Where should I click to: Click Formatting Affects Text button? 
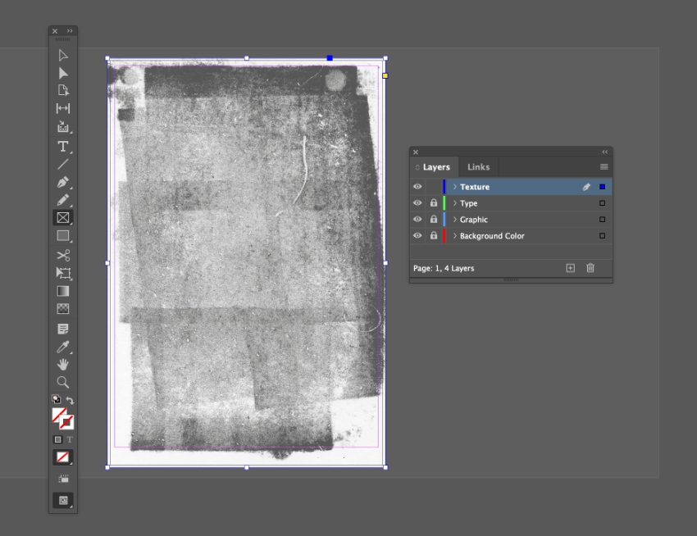coord(70,439)
